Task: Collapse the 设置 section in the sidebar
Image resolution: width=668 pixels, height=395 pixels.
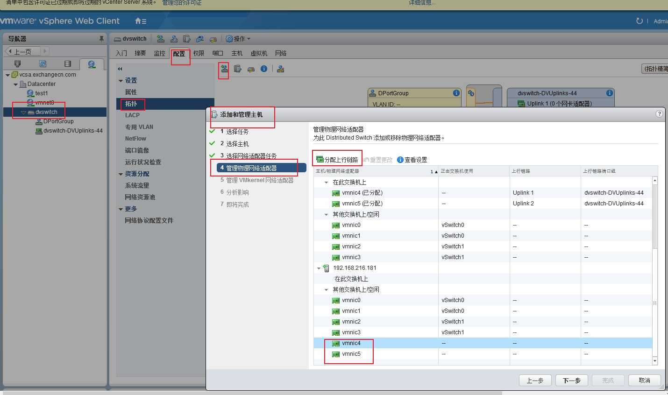Action: [121, 81]
